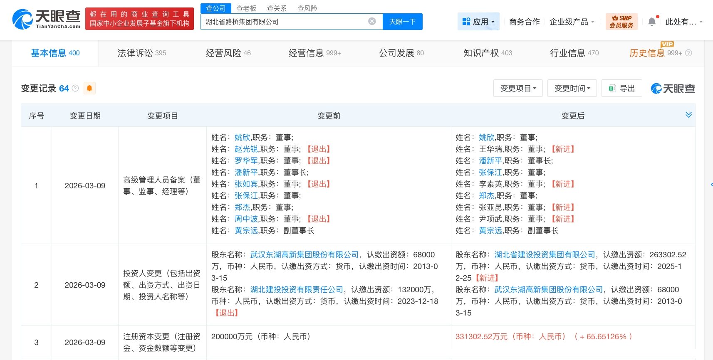Open 潘新平 link in the 变更后 column

tap(490, 160)
